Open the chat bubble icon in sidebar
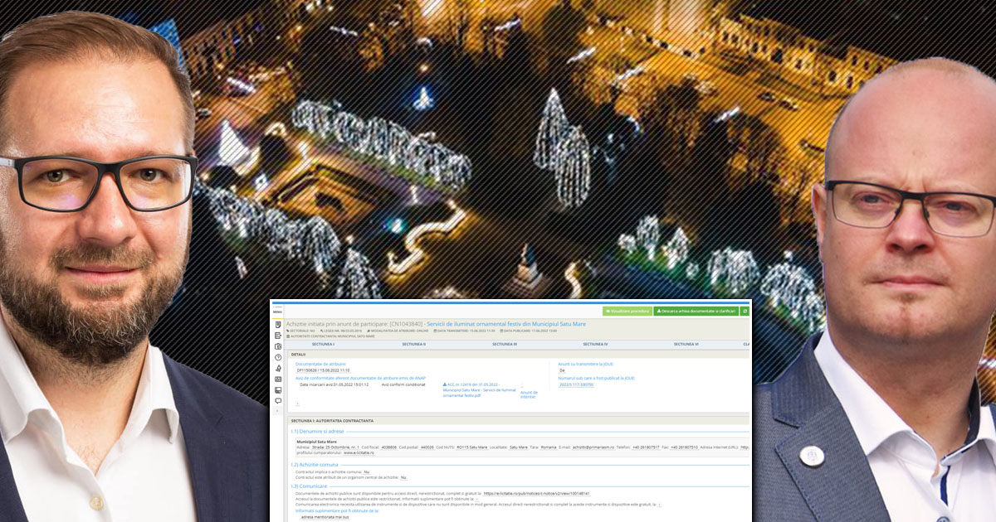Image resolution: width=996 pixels, height=522 pixels. pyautogui.click(x=278, y=400)
